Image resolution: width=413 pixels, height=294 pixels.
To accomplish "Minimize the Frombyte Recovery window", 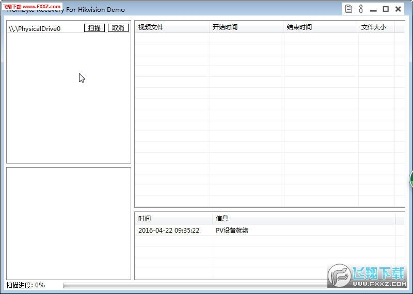I will [373, 9].
